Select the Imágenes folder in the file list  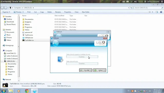pyautogui.click(x=28, y=22)
